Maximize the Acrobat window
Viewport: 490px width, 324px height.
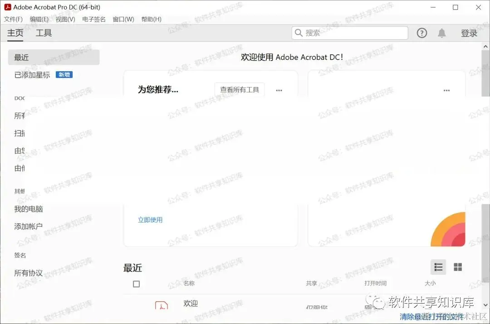pyautogui.click(x=456, y=7)
